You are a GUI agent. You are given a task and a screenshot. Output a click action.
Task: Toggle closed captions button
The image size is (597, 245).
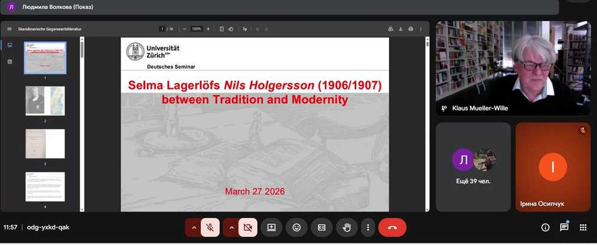tap(322, 227)
